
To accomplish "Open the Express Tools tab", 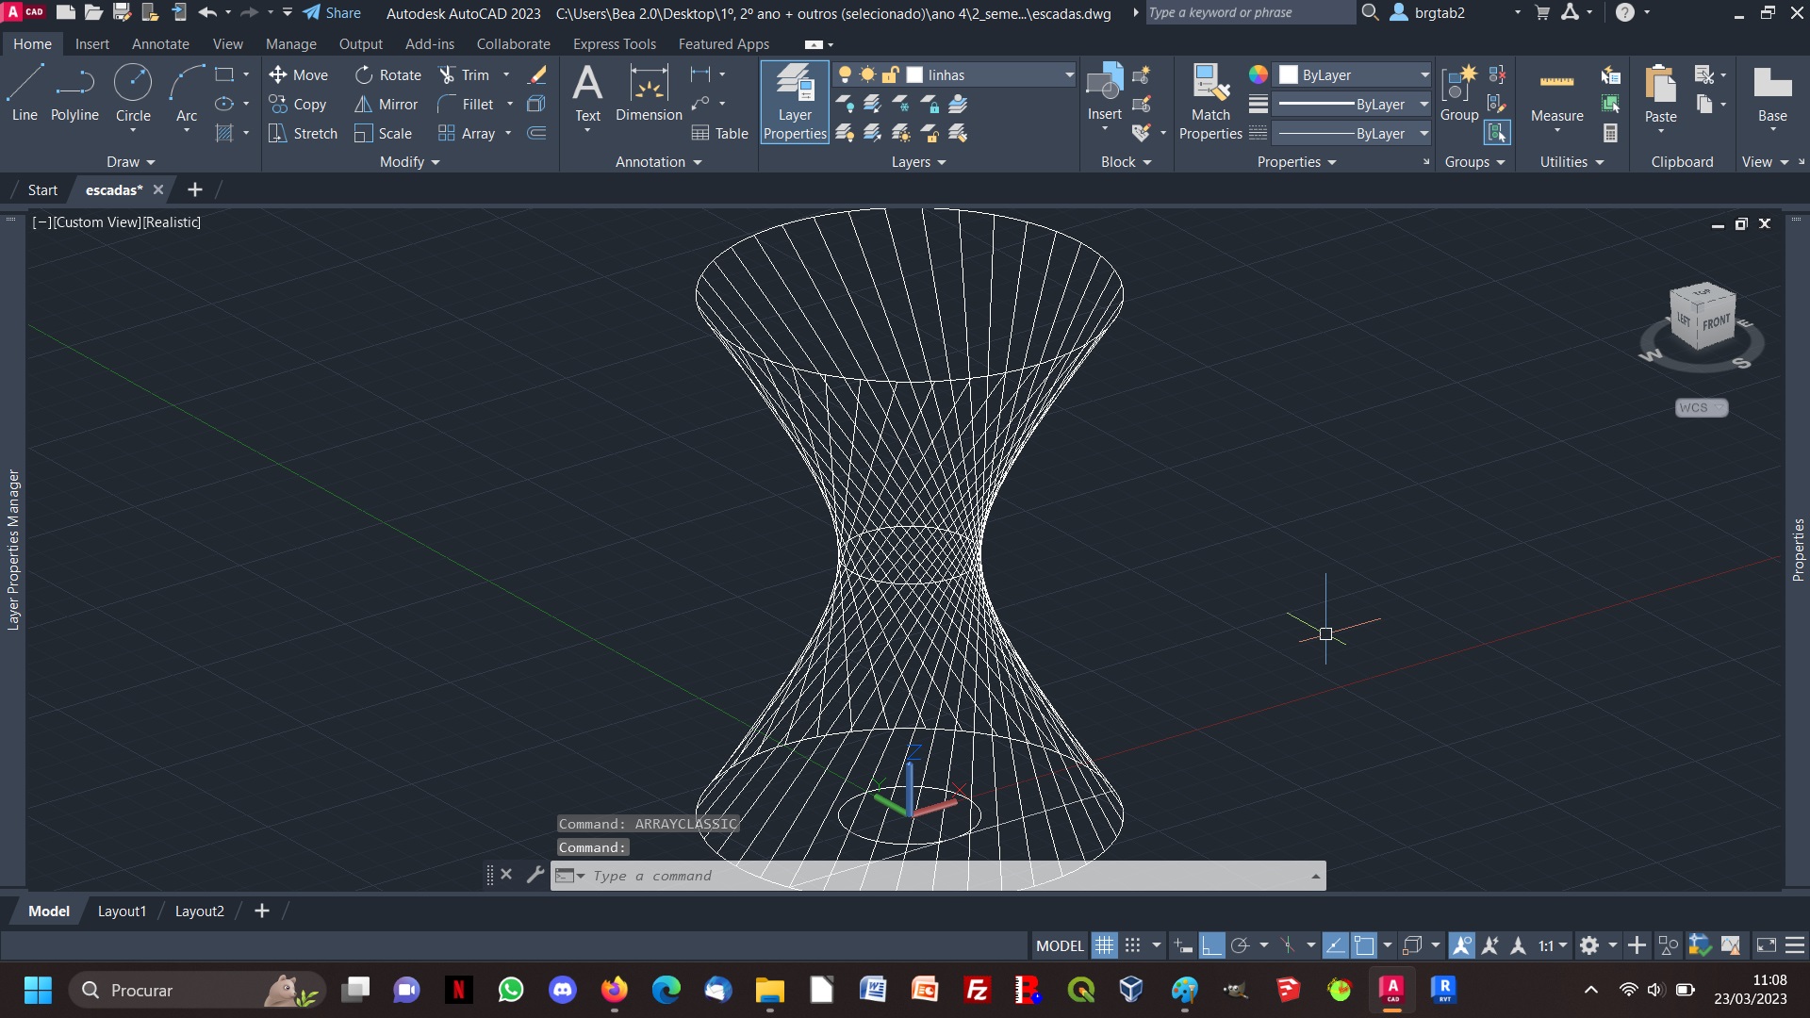I will 614,43.
